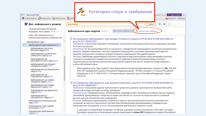The width and height of the screenshot is (206, 116).
Task: Click left panel scroll-up arrow
Action: [x=64, y=41]
